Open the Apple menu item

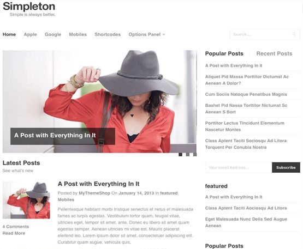tap(31, 34)
